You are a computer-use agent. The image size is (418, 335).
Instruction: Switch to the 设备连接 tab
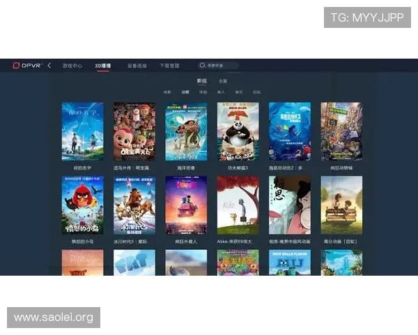[137, 66]
